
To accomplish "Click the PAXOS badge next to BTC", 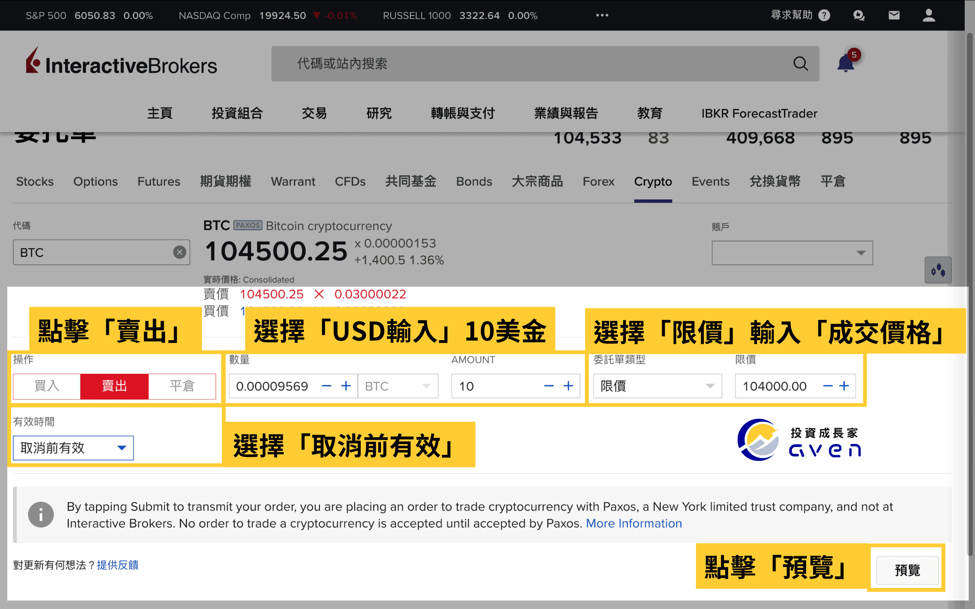I will [248, 225].
